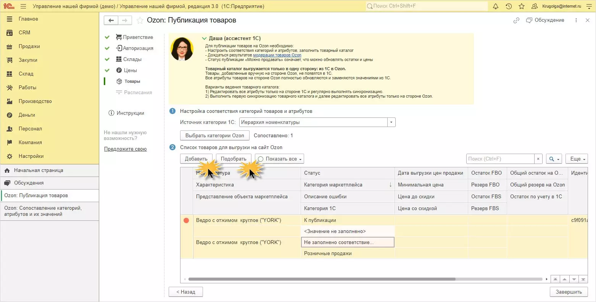Open notifications bell icon
Screen dimensions: 596x302
click(496, 6)
